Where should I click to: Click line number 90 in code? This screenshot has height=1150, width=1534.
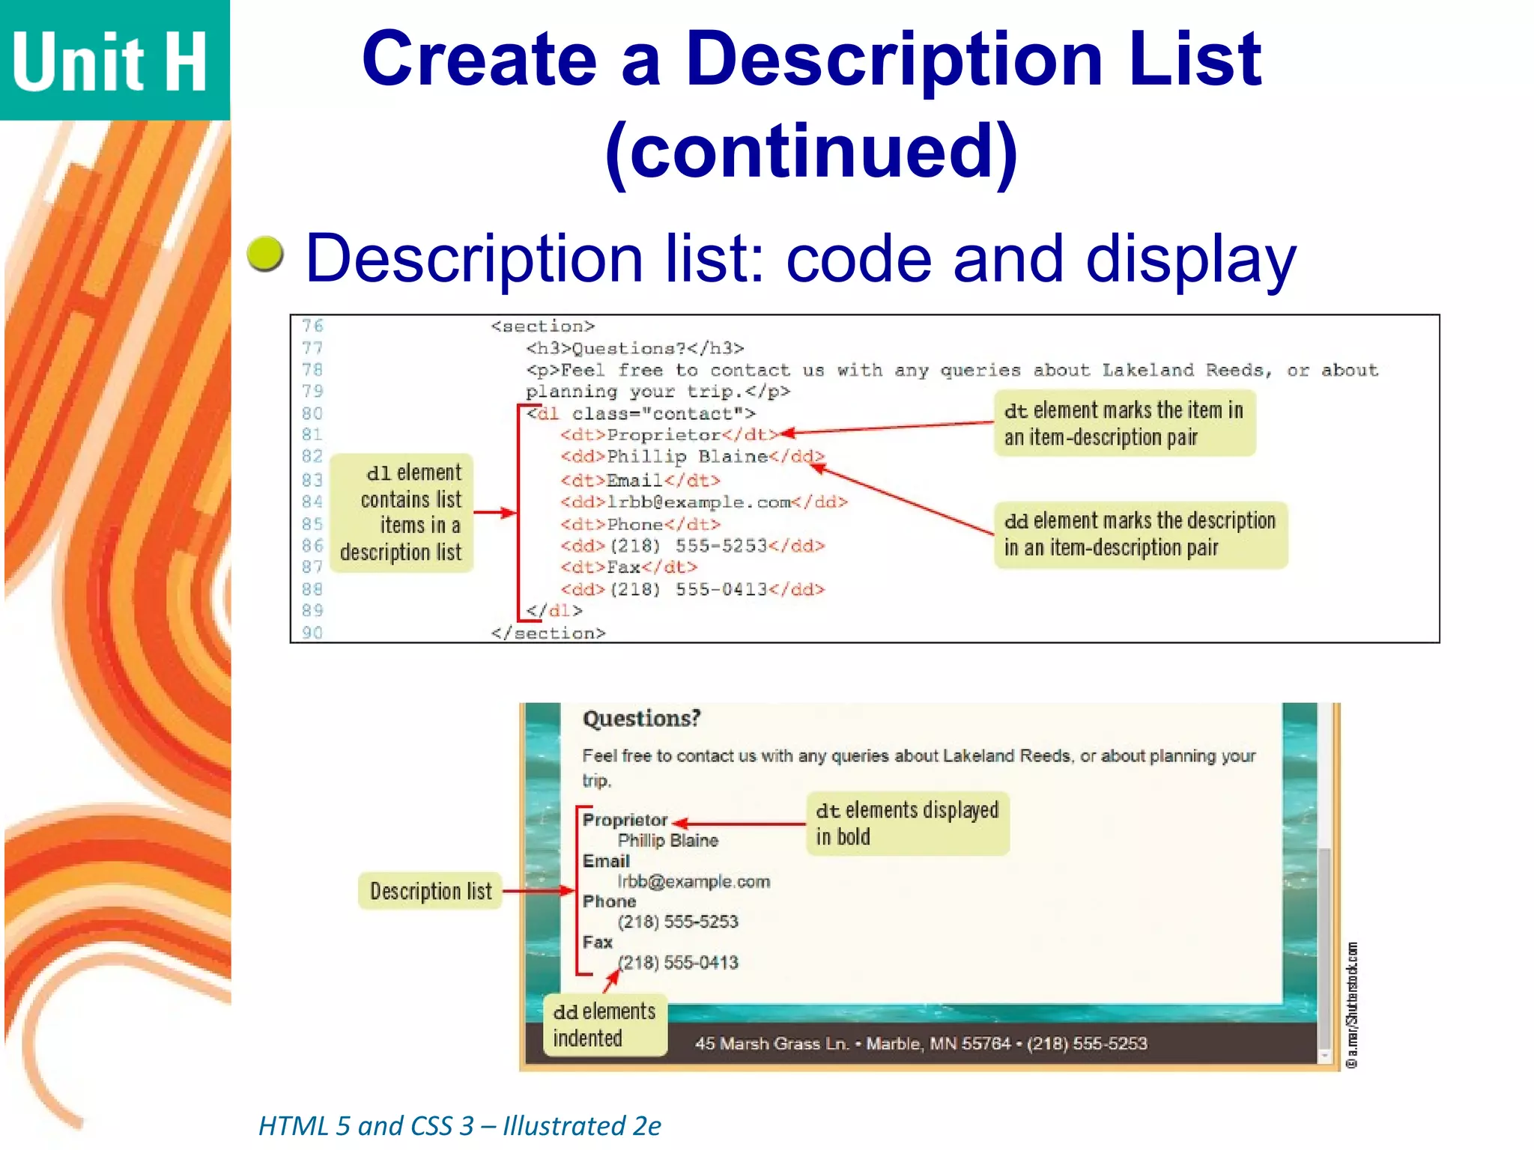coord(312,633)
